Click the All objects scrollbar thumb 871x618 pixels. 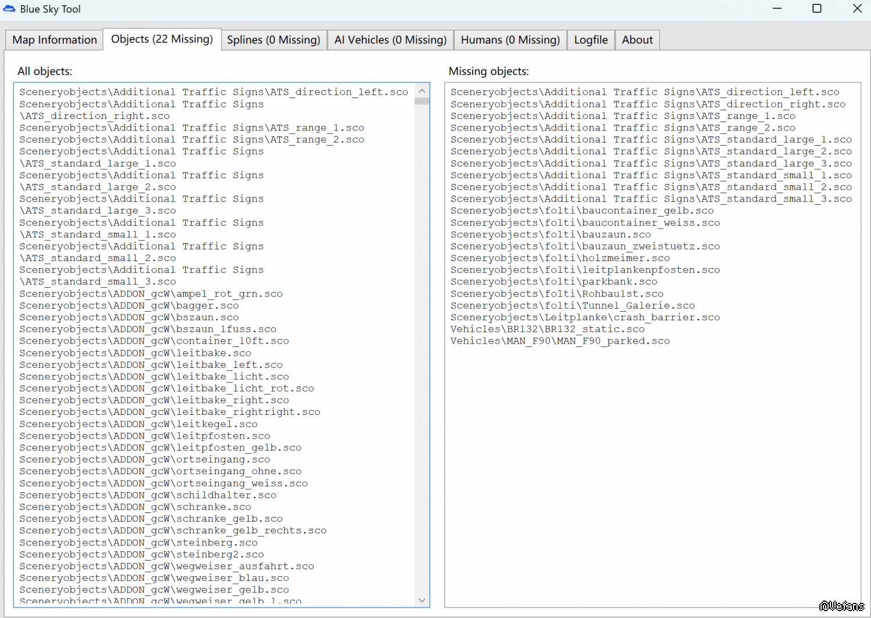[x=422, y=101]
